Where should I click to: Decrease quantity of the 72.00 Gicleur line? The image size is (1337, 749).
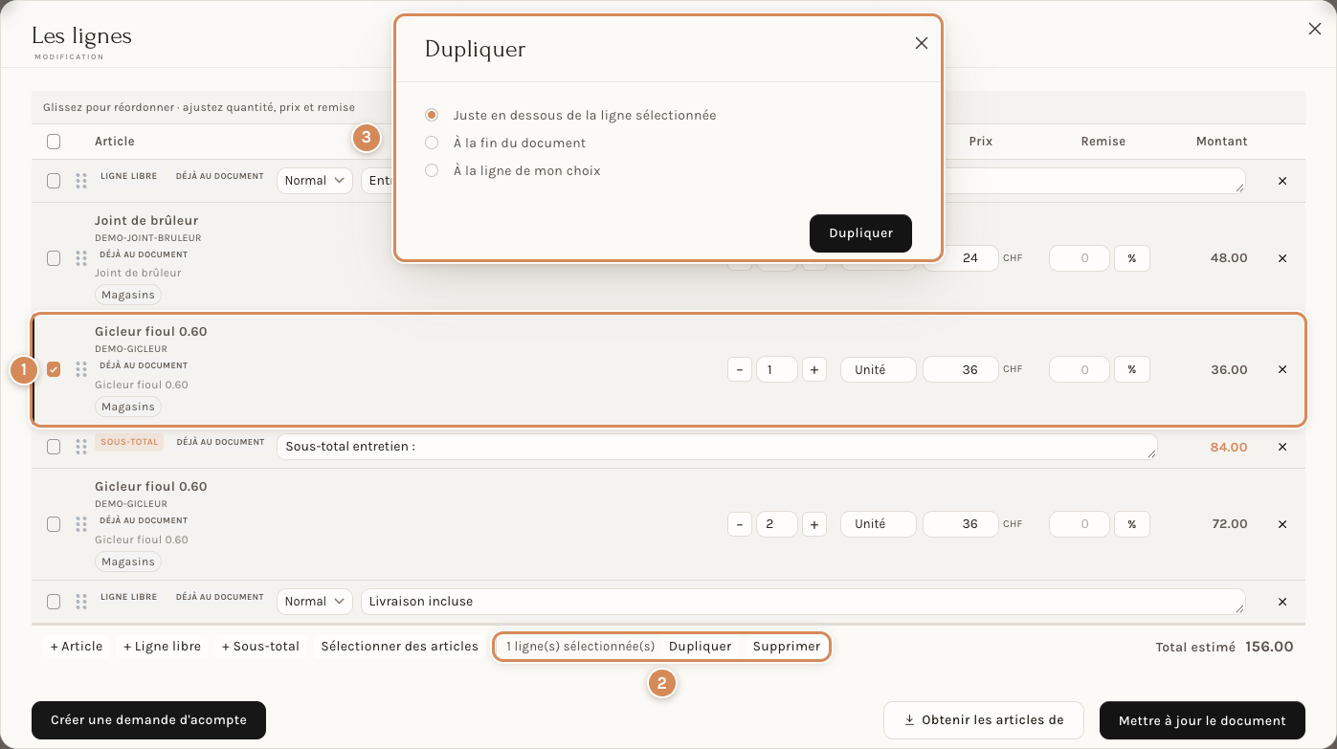click(x=740, y=524)
